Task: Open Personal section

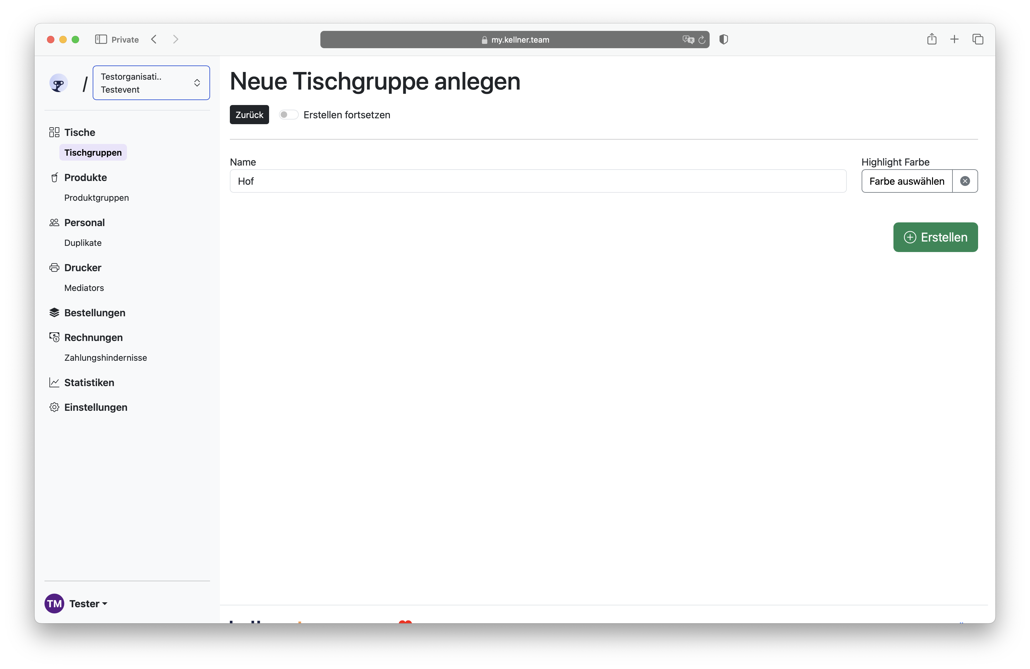Action: (84, 222)
